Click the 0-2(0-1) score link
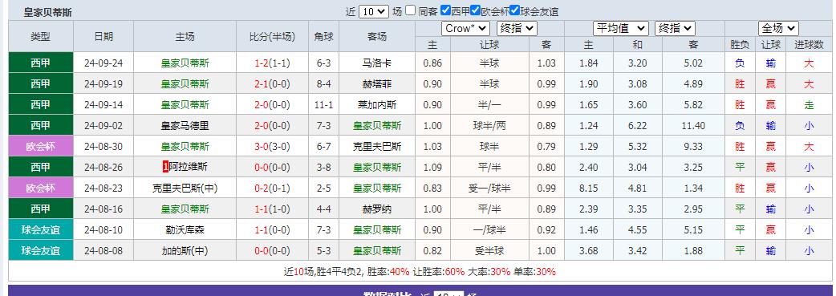This screenshot has width=836, height=296. [273, 188]
